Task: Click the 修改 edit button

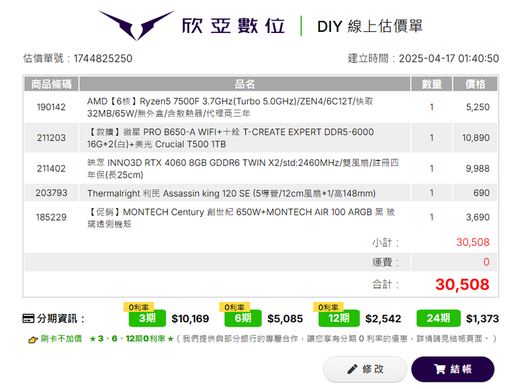Action: [x=365, y=369]
